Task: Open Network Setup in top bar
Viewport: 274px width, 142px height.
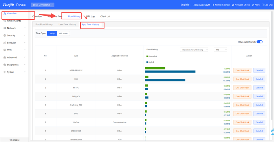Action: tap(221, 5)
